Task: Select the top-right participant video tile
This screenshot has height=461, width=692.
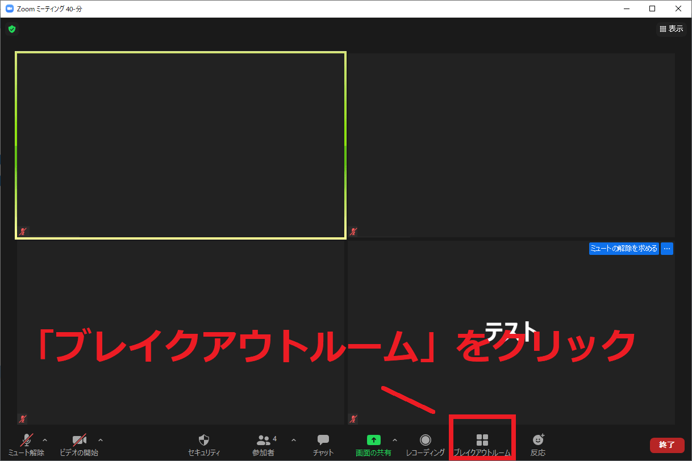Action: 511,145
